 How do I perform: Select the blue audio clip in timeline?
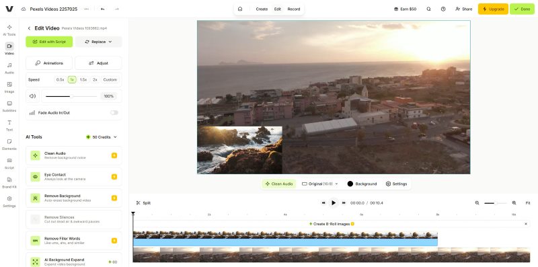point(285,242)
